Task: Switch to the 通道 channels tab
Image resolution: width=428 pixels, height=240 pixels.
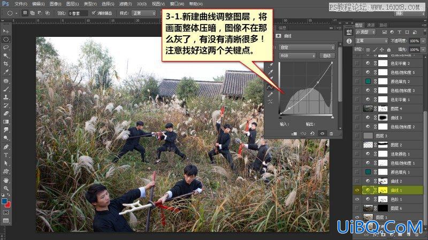Action: pyautogui.click(x=371, y=25)
